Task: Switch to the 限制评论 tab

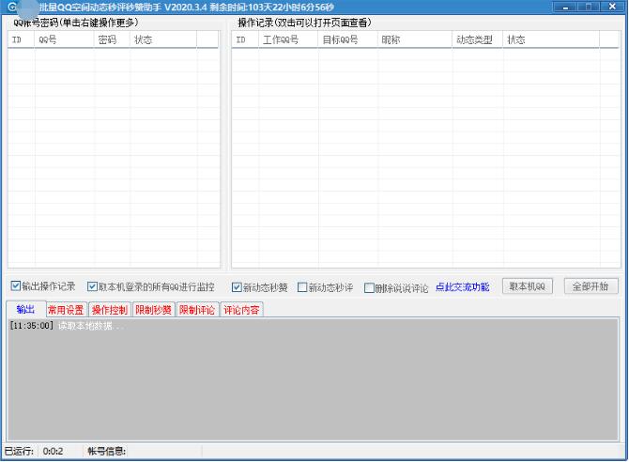Action: pos(197,310)
